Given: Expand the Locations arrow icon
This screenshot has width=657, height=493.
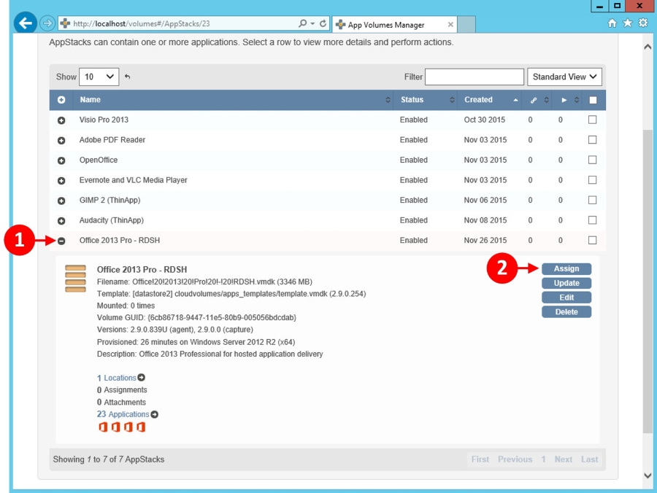Looking at the screenshot, I should pos(141,378).
